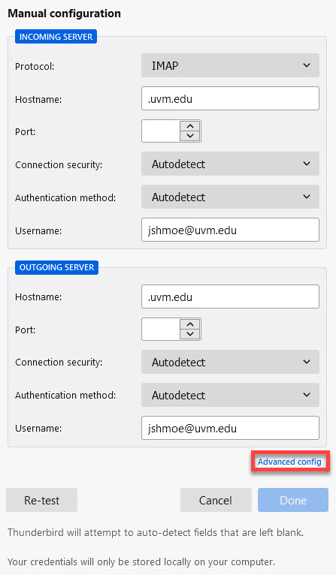Click the outgoing server Port field

coord(161,329)
